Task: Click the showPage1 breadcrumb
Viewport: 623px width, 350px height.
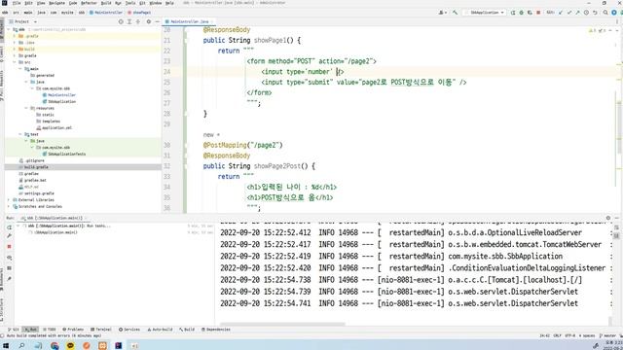Action: click(x=139, y=13)
